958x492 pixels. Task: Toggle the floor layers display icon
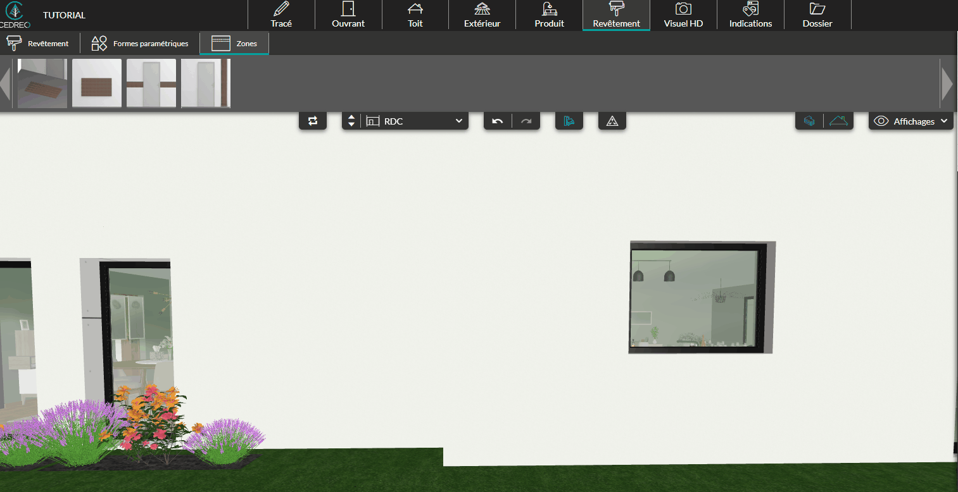click(809, 121)
